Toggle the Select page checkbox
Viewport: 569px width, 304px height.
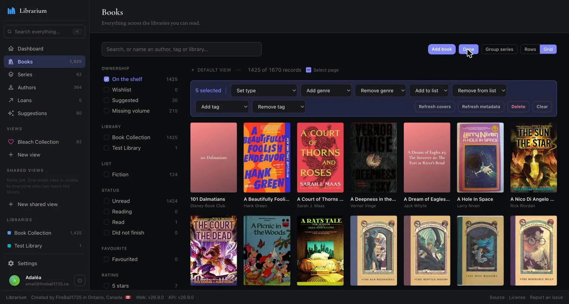[309, 70]
